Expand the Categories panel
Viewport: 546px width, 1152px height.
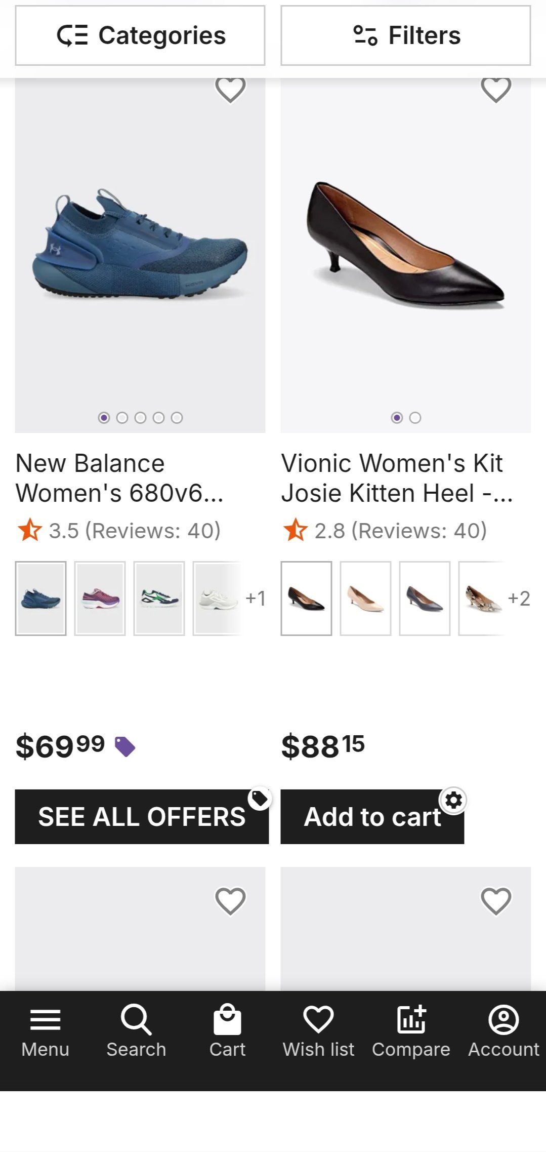tap(140, 35)
